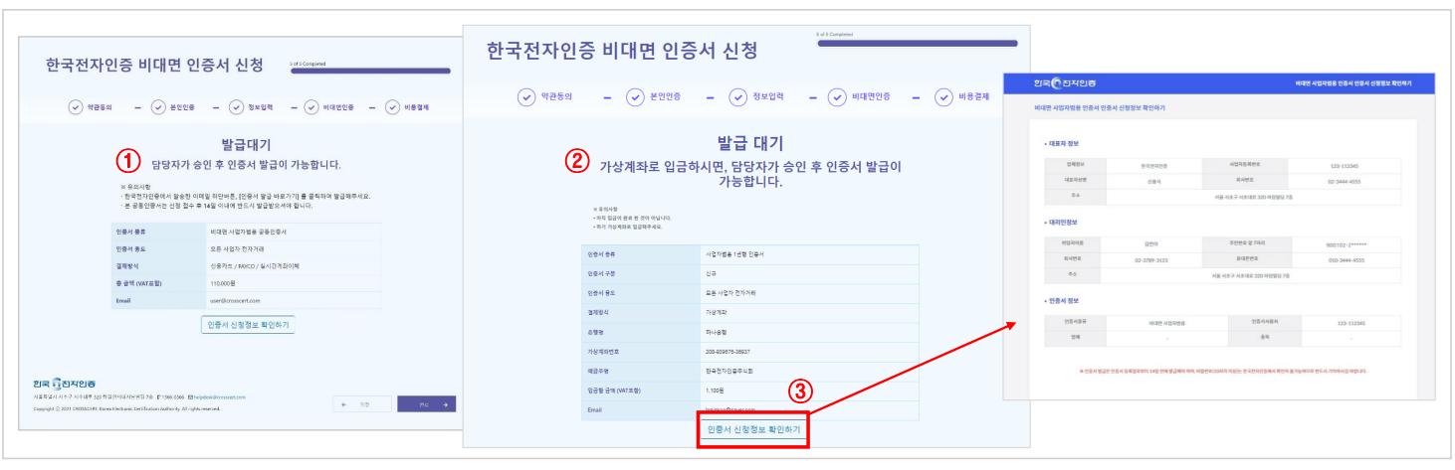Image resolution: width=1455 pixels, height=470 pixels.
Task: Click the progress bar in the middle window
Action: (916, 43)
